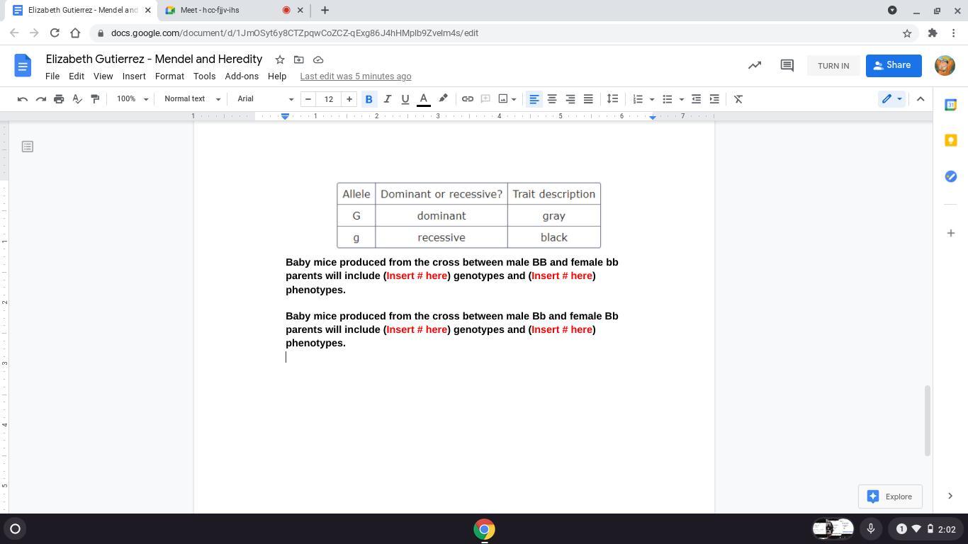
Task: Open the comment history icon
Action: tap(787, 65)
